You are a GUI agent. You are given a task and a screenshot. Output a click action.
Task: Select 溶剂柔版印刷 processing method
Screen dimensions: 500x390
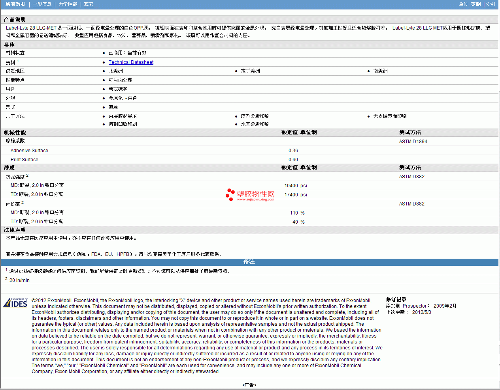pos(255,116)
